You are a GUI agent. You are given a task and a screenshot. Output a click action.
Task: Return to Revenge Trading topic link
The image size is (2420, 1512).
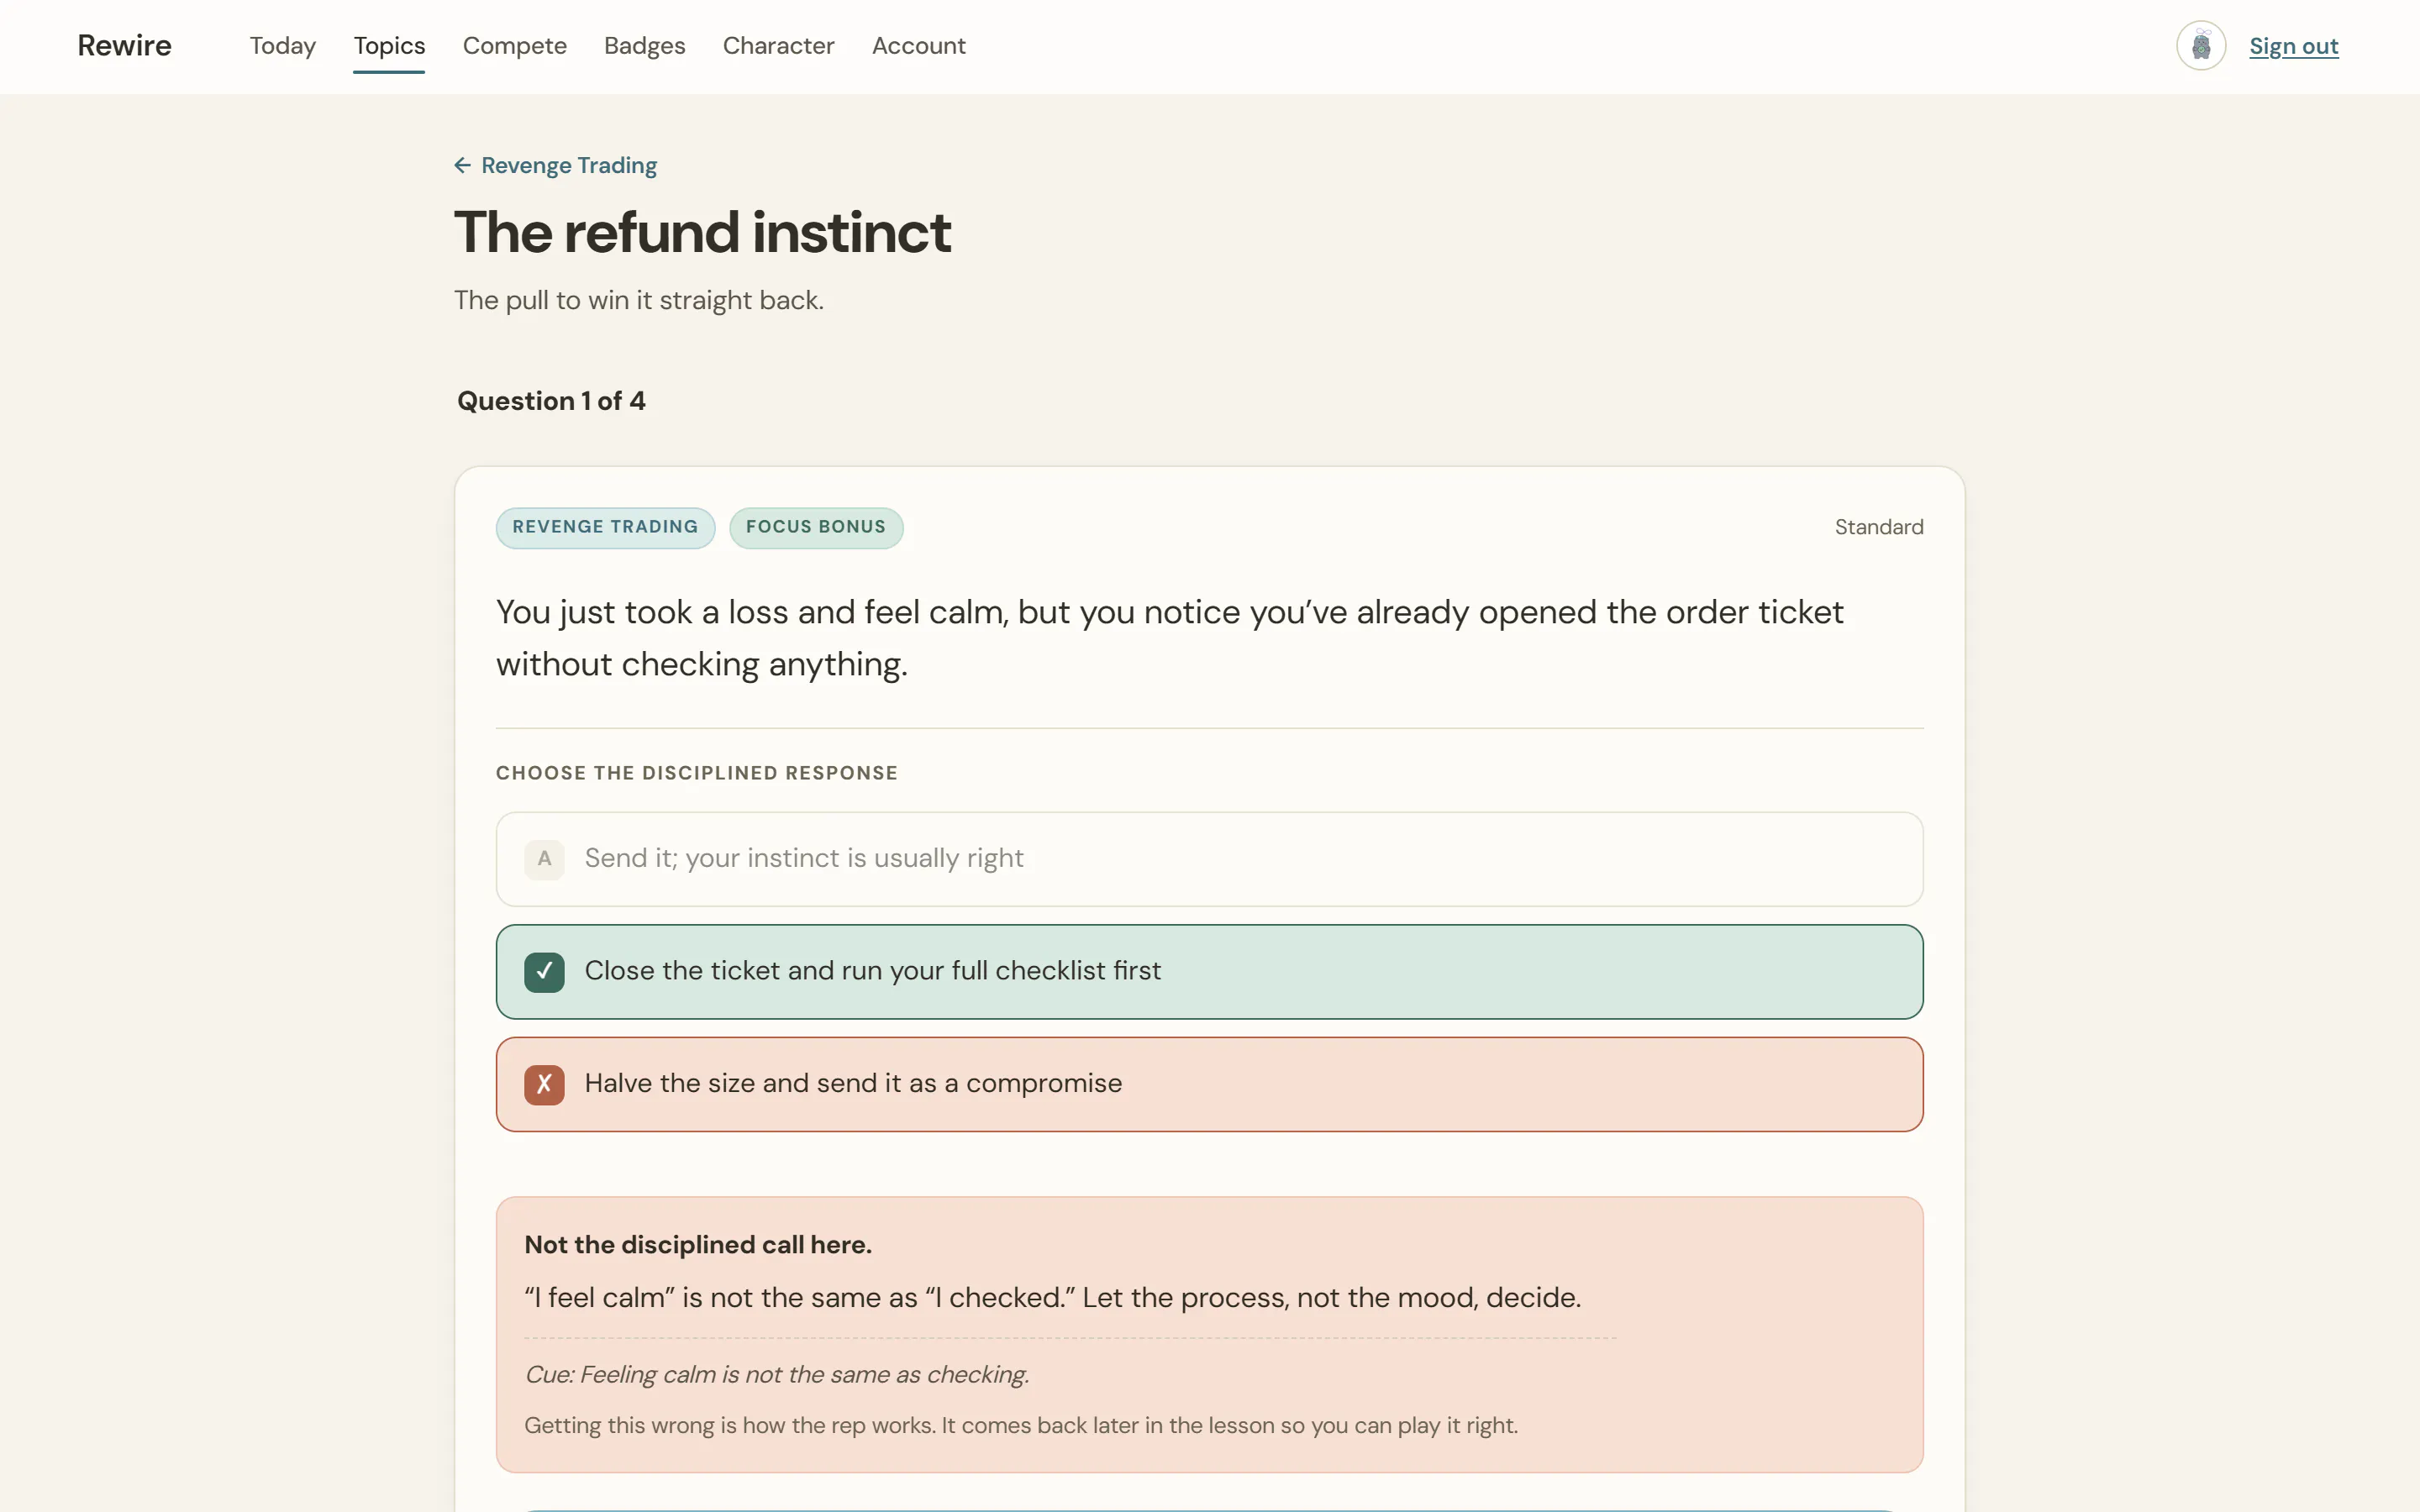569,165
